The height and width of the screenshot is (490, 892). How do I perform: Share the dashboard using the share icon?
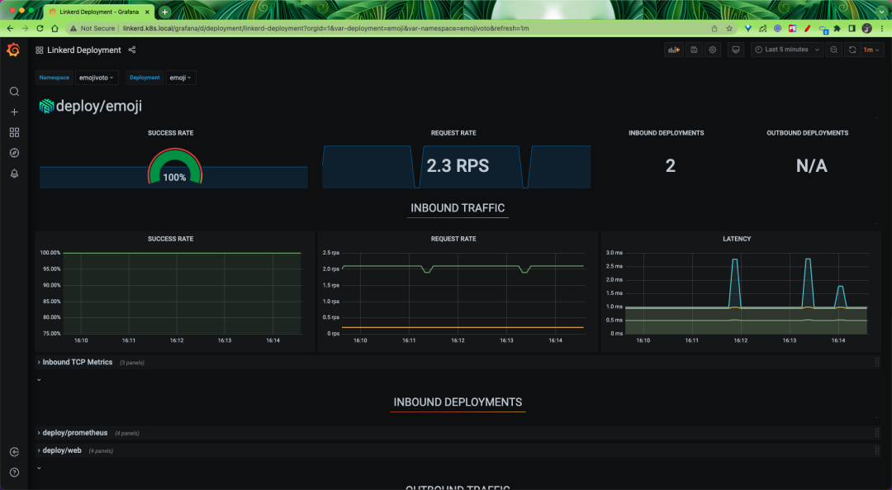[x=132, y=50]
